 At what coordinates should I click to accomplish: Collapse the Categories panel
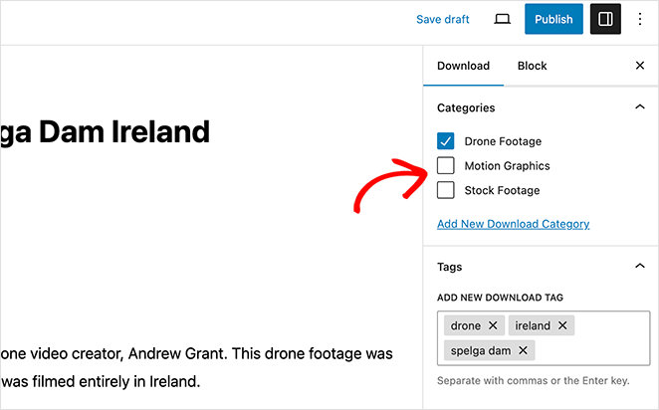640,107
